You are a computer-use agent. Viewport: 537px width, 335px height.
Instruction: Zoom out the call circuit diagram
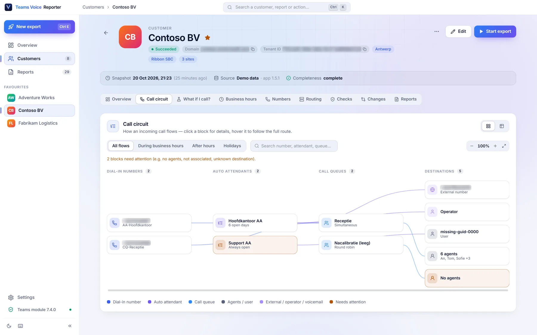pyautogui.click(x=472, y=146)
